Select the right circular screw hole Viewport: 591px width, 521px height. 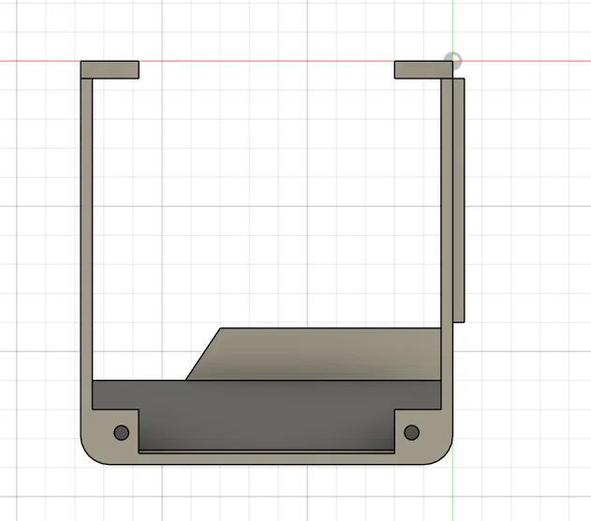click(x=411, y=432)
